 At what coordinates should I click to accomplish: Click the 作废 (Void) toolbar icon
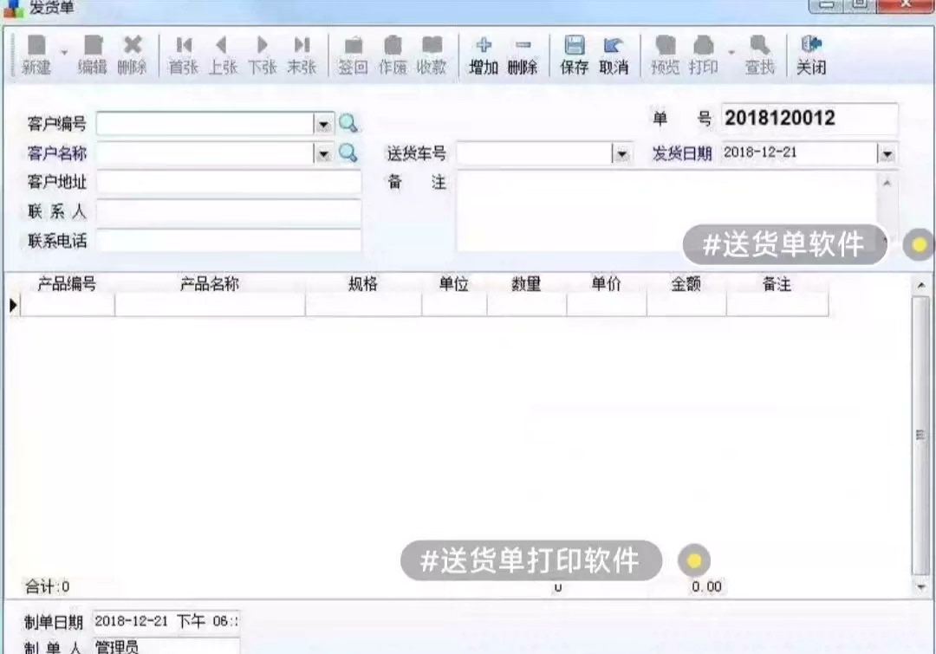(393, 55)
